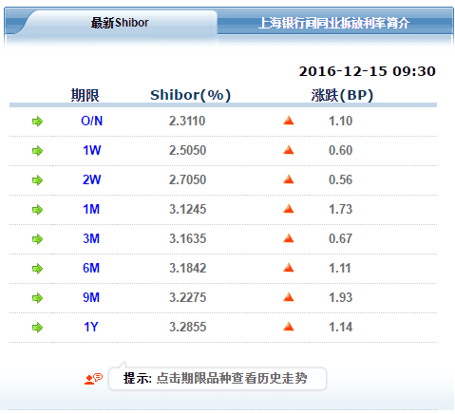This screenshot has width=455, height=414.
Task: Click the 9M change value 1.93
Action: 341,297
